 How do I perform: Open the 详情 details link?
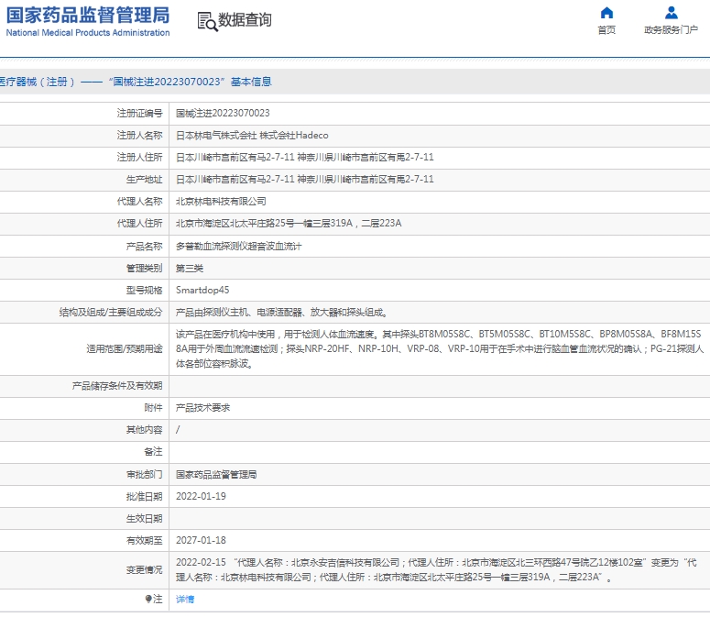tap(185, 599)
